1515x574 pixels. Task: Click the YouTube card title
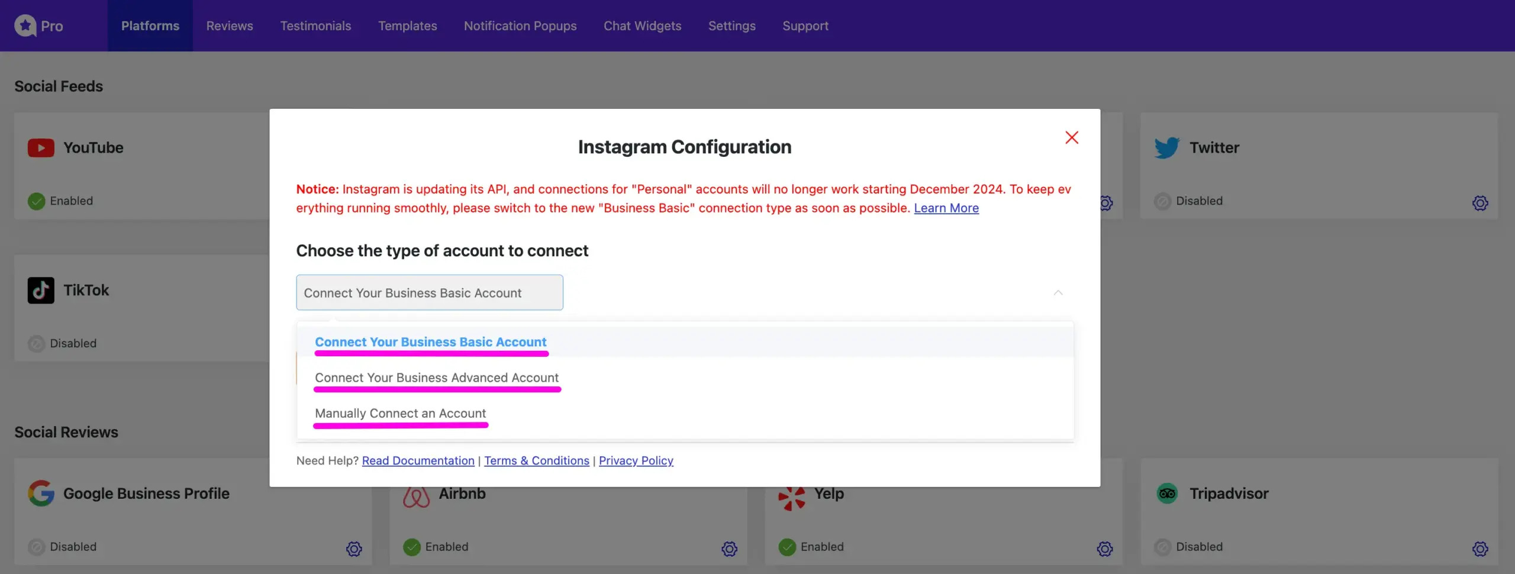(94, 147)
